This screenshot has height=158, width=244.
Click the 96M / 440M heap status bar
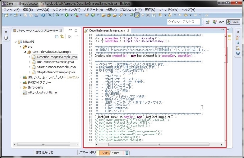111,153
